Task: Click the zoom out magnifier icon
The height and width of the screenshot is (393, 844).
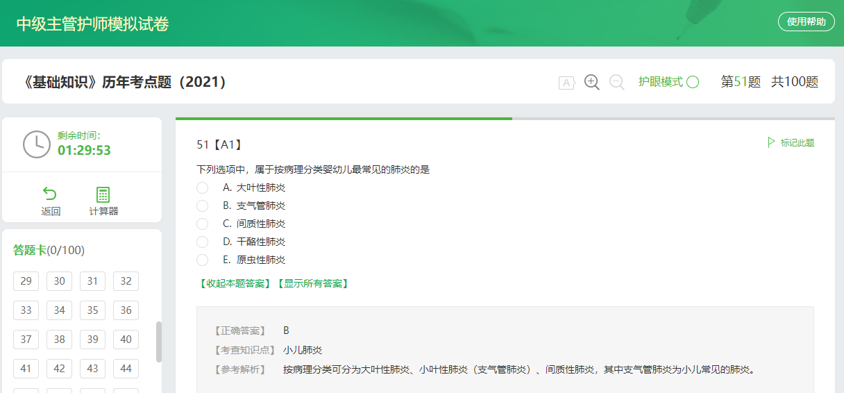Action: 616,82
